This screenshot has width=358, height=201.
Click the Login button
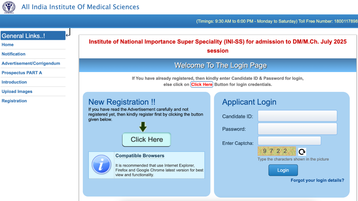283,170
